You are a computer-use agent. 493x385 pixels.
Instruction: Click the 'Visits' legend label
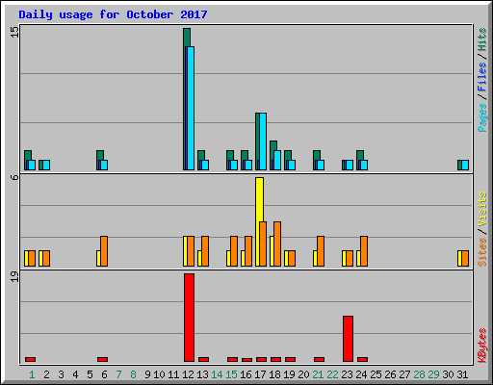click(x=481, y=209)
